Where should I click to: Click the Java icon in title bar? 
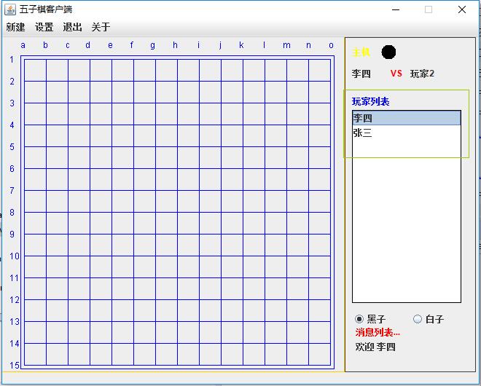pos(10,9)
